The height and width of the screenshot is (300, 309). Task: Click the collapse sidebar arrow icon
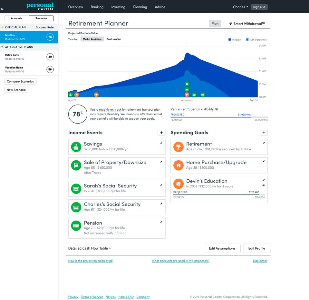3,9
